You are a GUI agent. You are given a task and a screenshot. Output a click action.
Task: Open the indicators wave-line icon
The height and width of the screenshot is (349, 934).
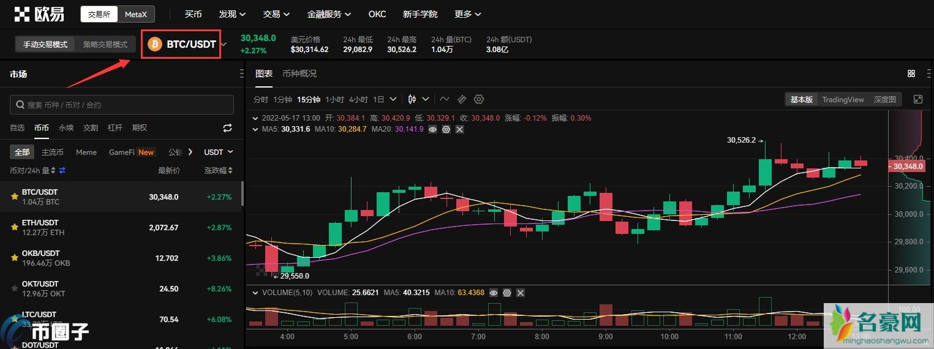pos(445,99)
